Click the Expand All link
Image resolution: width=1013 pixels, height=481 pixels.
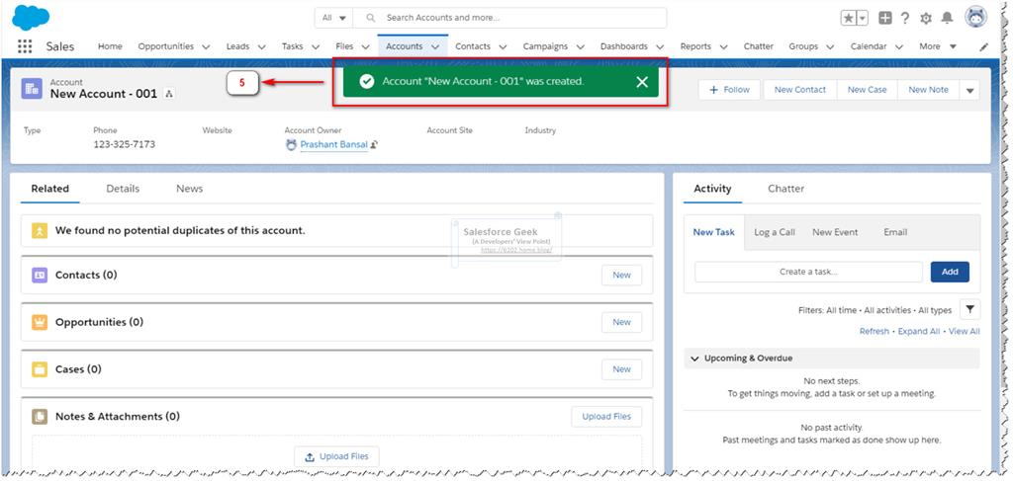click(919, 332)
